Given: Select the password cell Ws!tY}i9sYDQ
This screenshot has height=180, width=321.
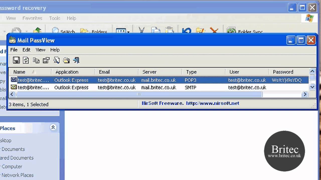Looking at the screenshot, I should point(287,80).
